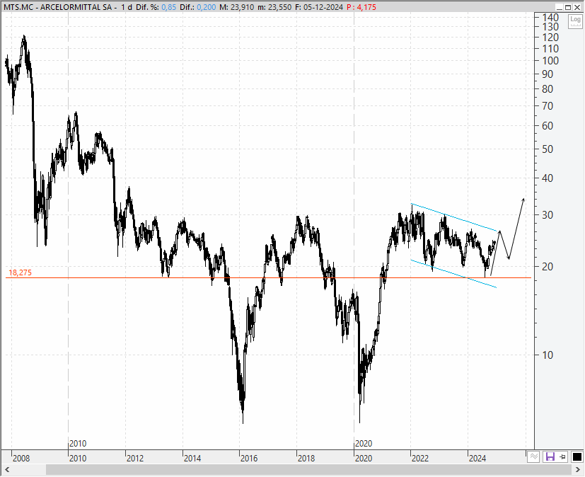Click the 2014 time axis label
The height and width of the screenshot is (477, 585).
(192, 459)
